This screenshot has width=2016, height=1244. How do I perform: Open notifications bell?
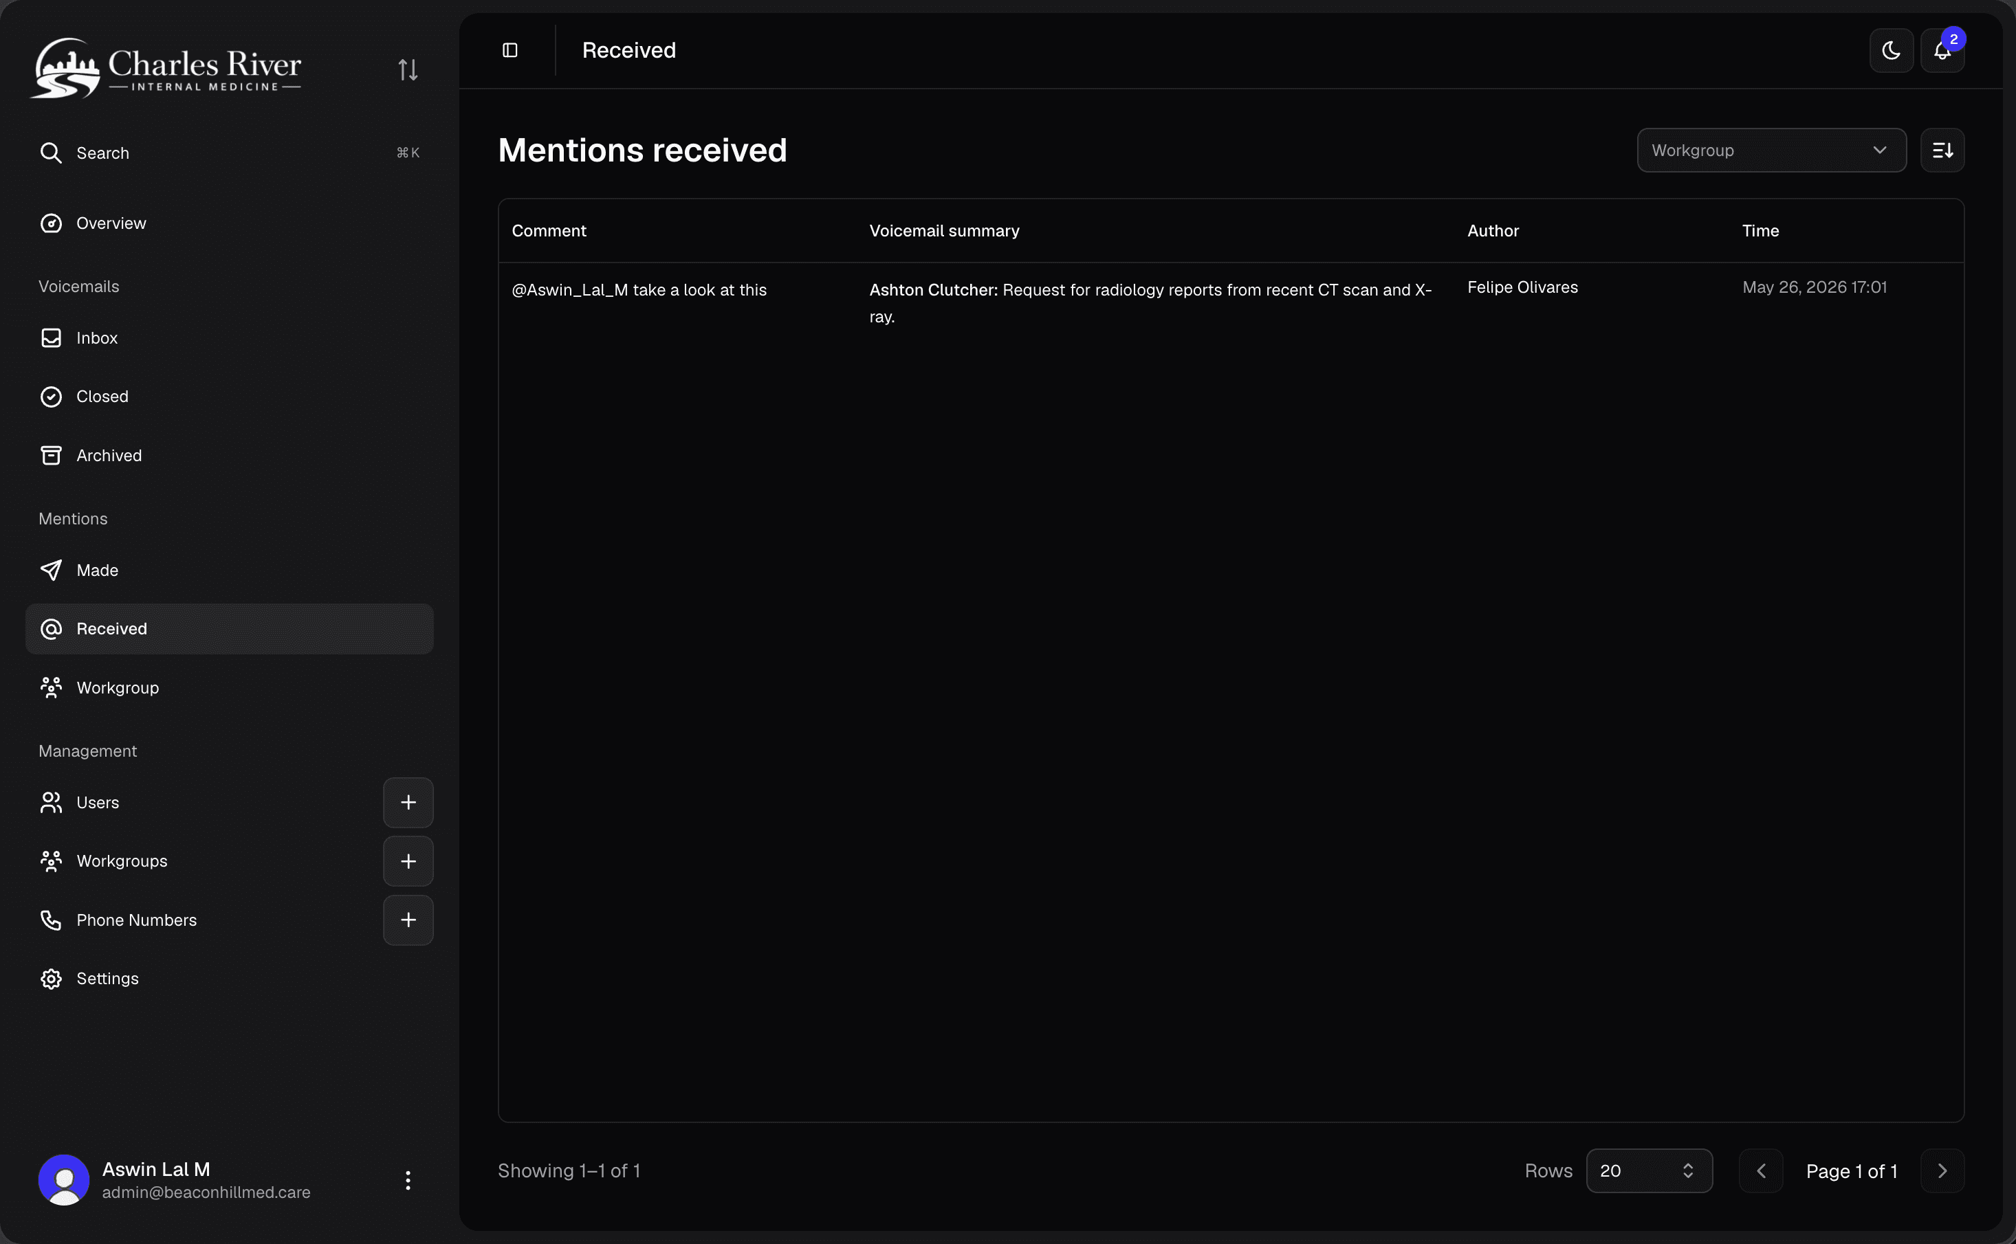[1942, 51]
